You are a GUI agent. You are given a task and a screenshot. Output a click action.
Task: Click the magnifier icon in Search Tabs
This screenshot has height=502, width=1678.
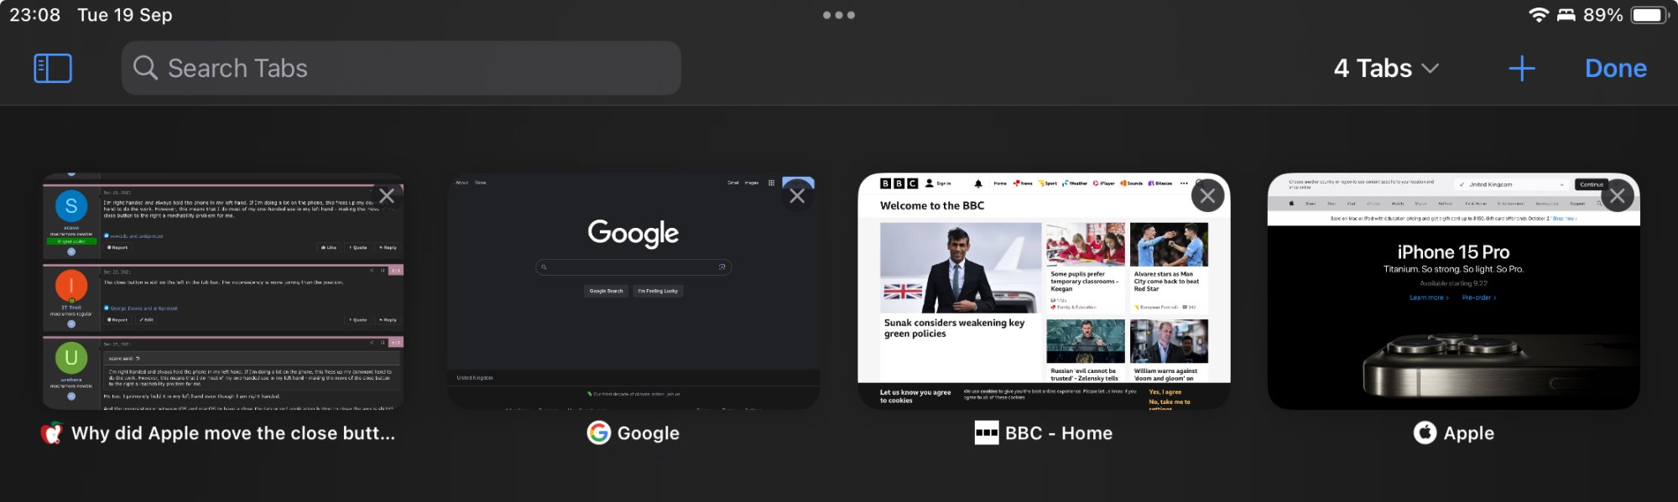click(x=145, y=68)
